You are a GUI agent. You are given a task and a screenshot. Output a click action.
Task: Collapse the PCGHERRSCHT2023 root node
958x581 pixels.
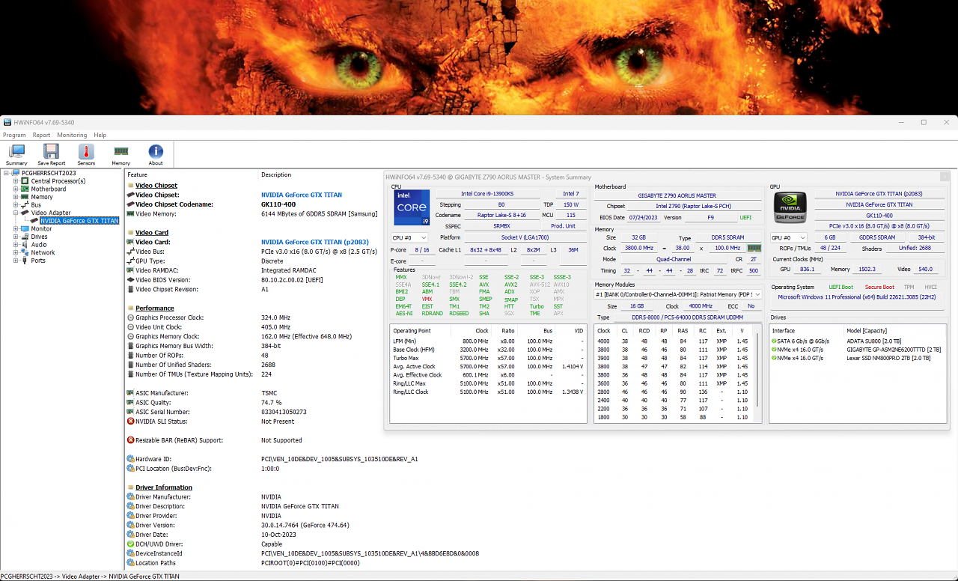(6, 173)
